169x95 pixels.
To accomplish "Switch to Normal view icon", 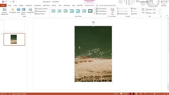I will (x=132, y=94).
